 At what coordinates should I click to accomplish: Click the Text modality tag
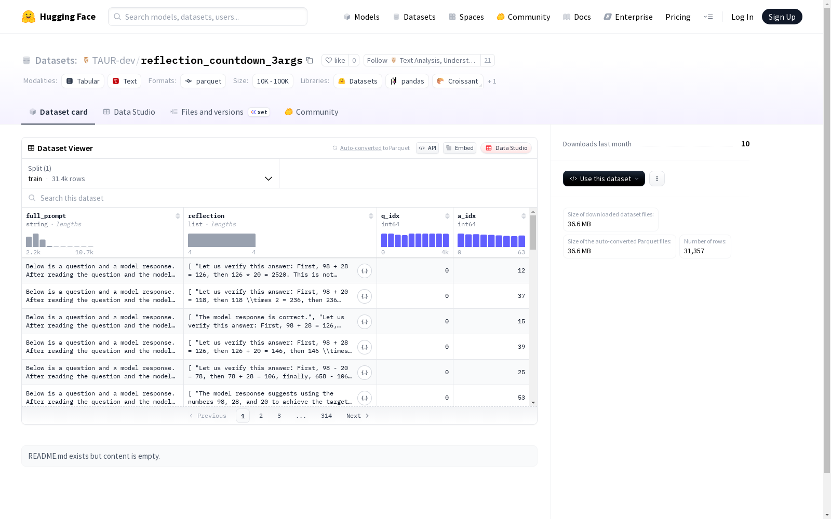click(x=125, y=81)
